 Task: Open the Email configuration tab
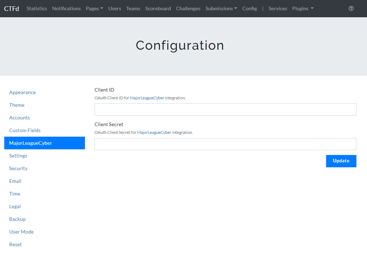tap(15, 181)
